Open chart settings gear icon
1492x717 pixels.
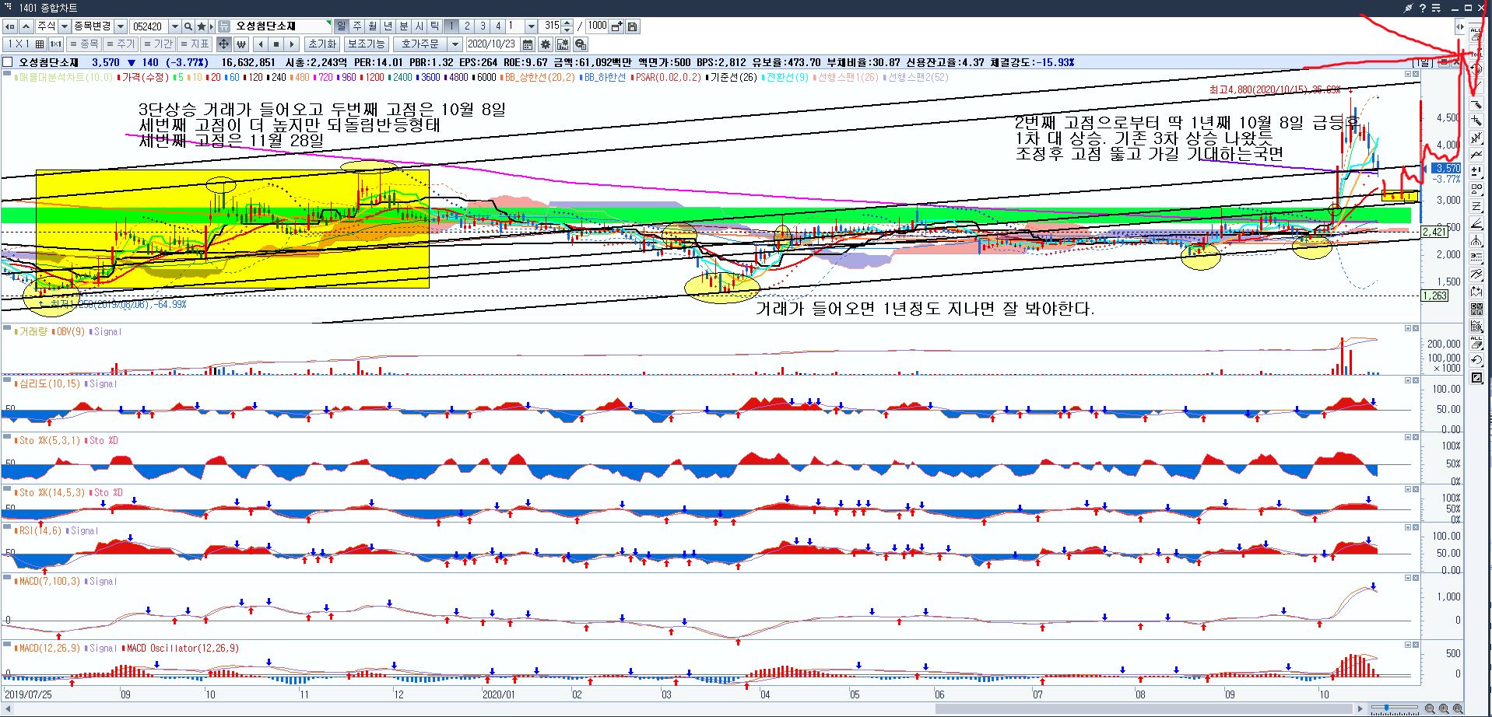546,44
